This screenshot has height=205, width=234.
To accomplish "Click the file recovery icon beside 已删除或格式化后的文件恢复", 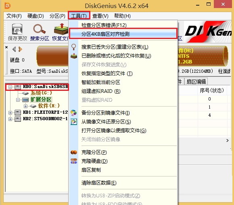I will pos(74,56).
